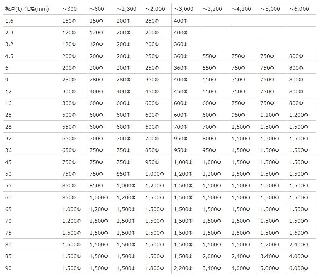
Task: Select the ～6,000 column header
Action: pos(301,9)
